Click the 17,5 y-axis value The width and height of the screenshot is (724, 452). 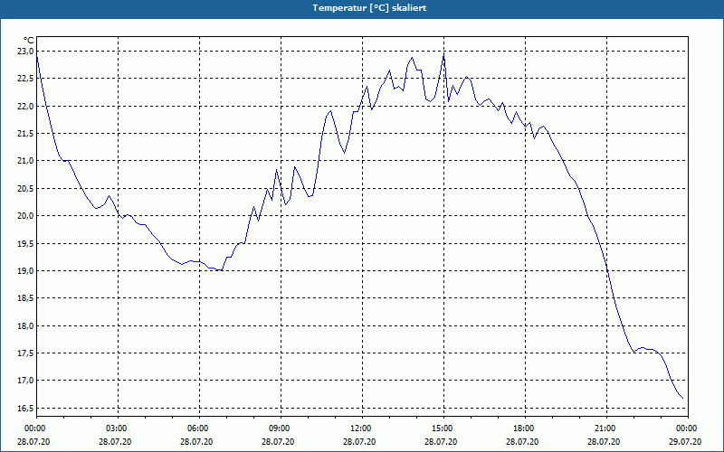[25, 353]
